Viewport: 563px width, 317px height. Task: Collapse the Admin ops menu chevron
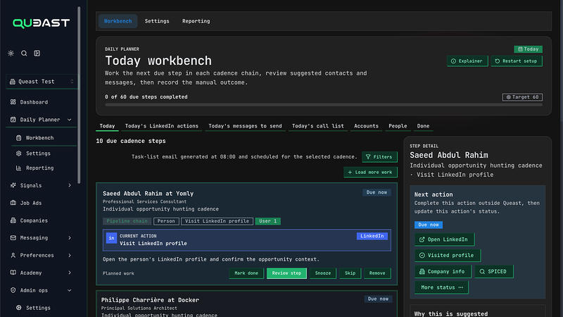[69, 290]
